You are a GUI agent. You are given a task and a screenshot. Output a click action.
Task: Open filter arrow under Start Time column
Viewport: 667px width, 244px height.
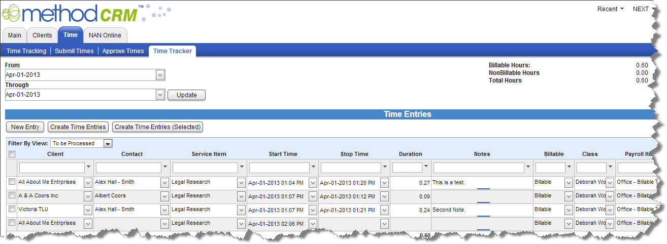coord(314,167)
